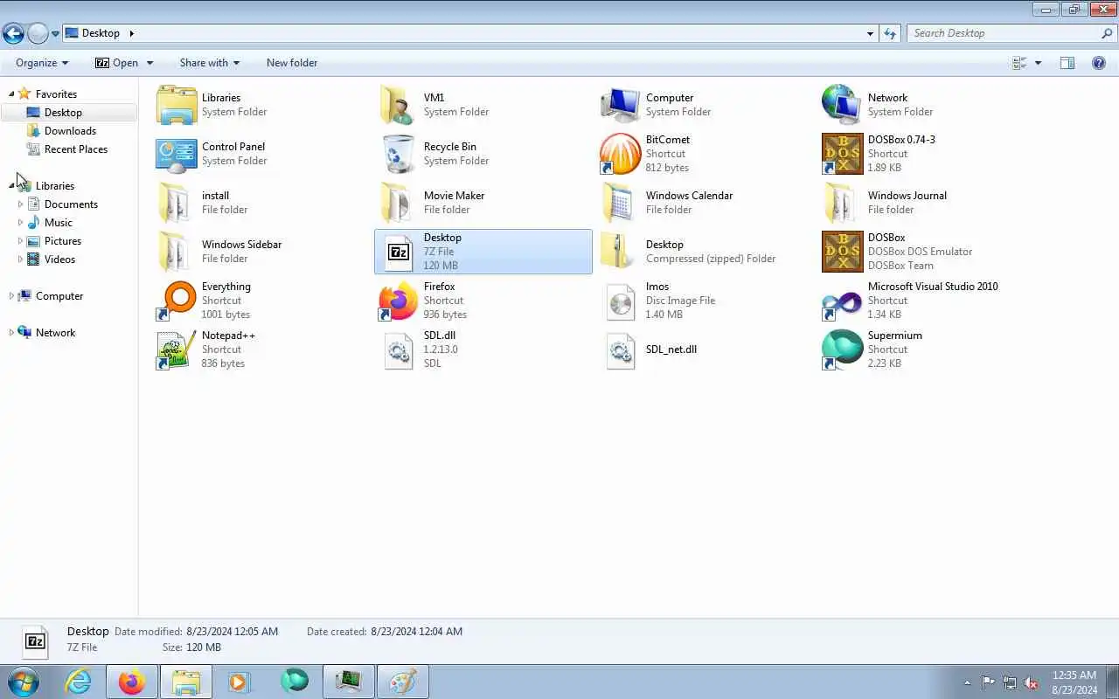Click the New folder button
Screen dimensions: 1119x699
(292, 63)
